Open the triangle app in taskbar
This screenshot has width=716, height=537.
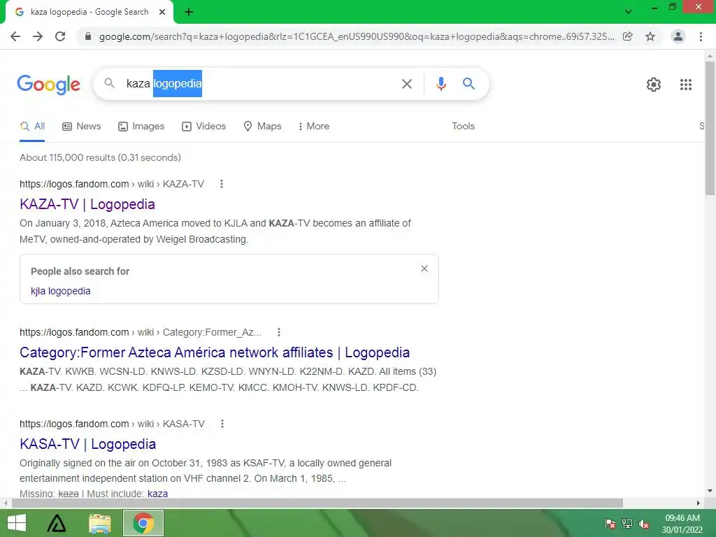pyautogui.click(x=57, y=523)
